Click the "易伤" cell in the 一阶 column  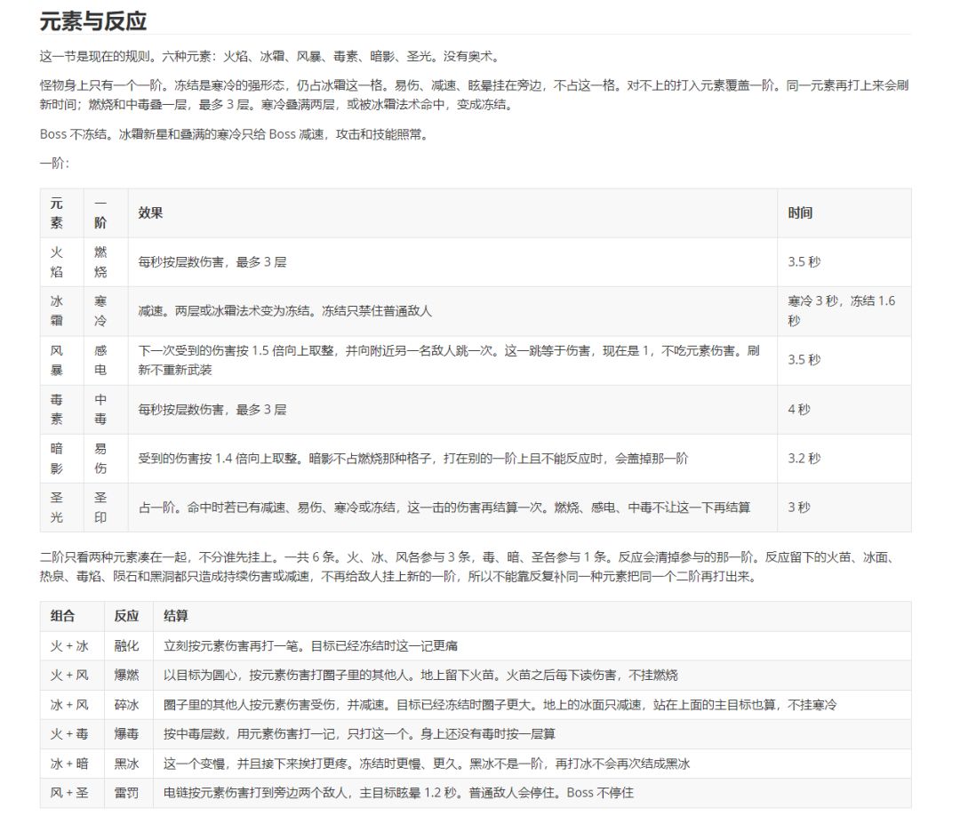pos(106,459)
